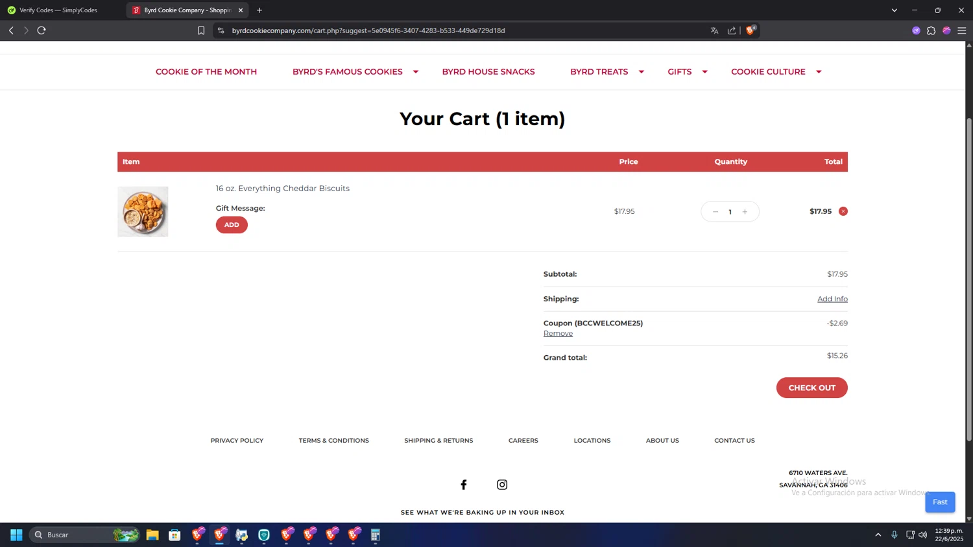The height and width of the screenshot is (547, 973).
Task: Decrease quantity with minus button
Action: pos(715,212)
